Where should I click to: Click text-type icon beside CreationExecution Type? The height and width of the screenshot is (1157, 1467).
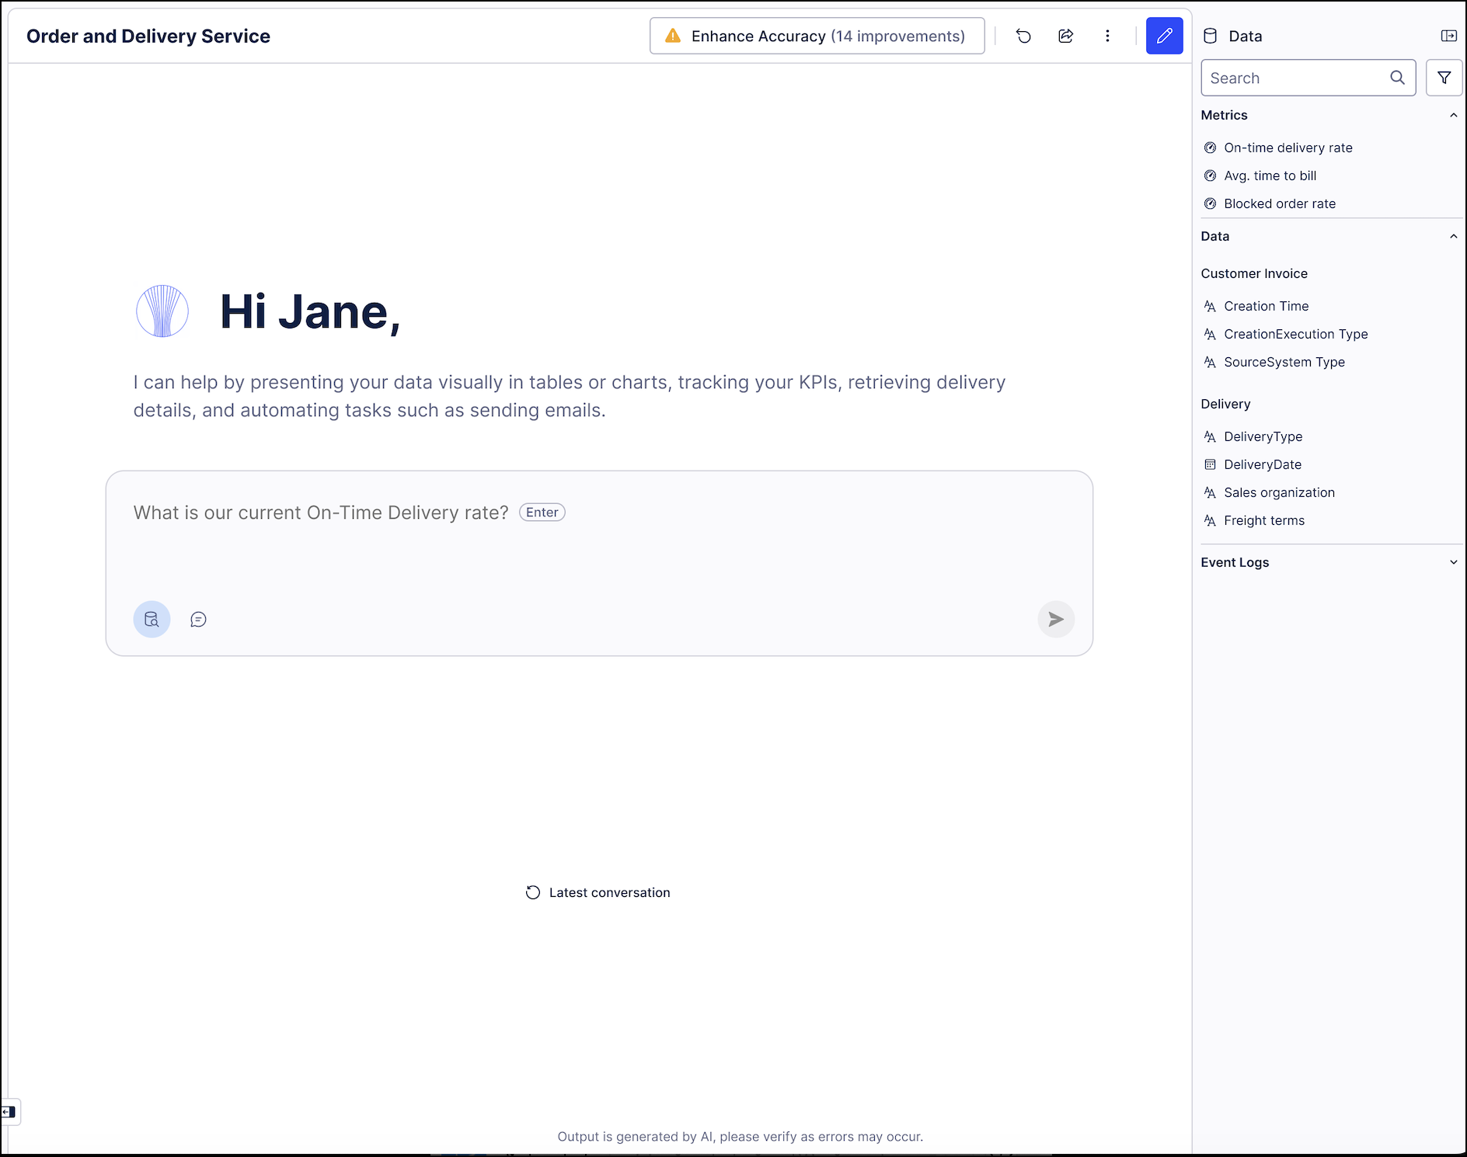click(x=1210, y=334)
